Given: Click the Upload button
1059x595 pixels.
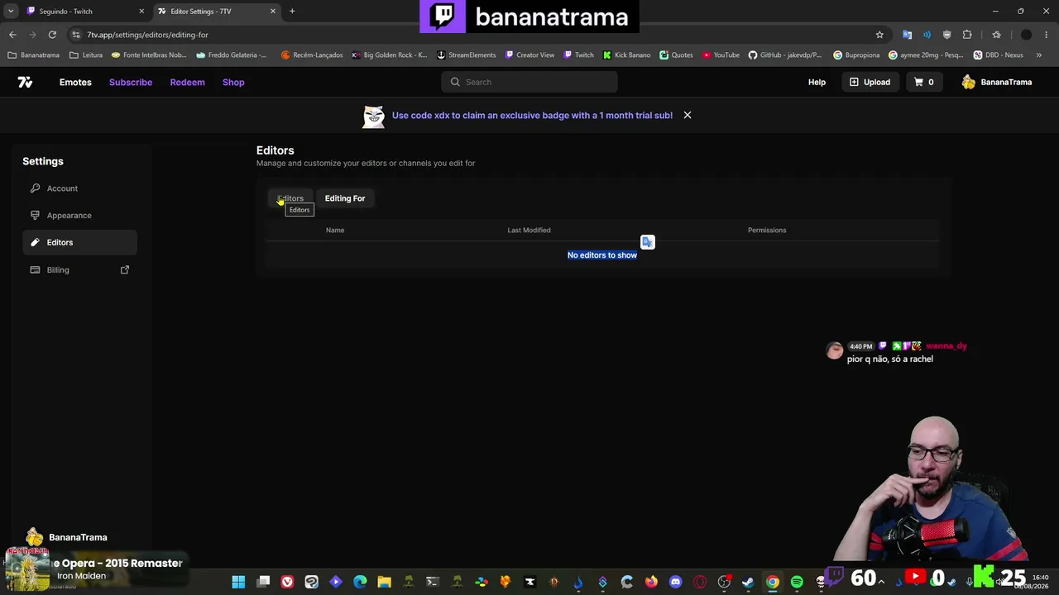Looking at the screenshot, I should [x=870, y=82].
